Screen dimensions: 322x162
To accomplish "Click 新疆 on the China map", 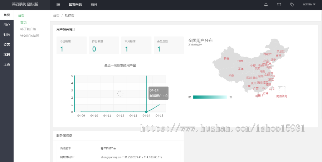I will coord(226,59).
